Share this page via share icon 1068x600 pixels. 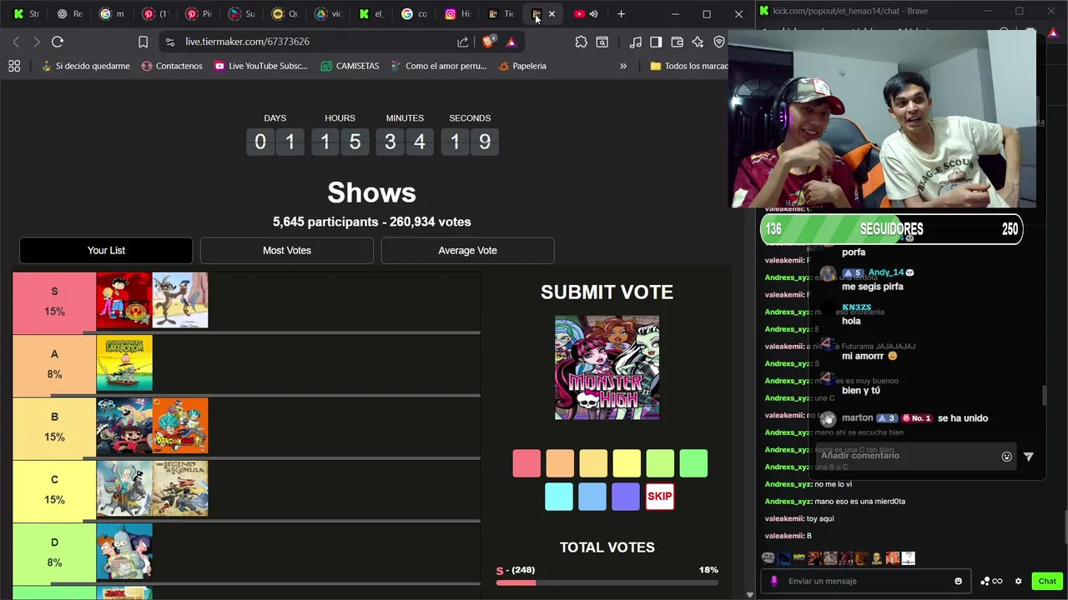(x=462, y=42)
